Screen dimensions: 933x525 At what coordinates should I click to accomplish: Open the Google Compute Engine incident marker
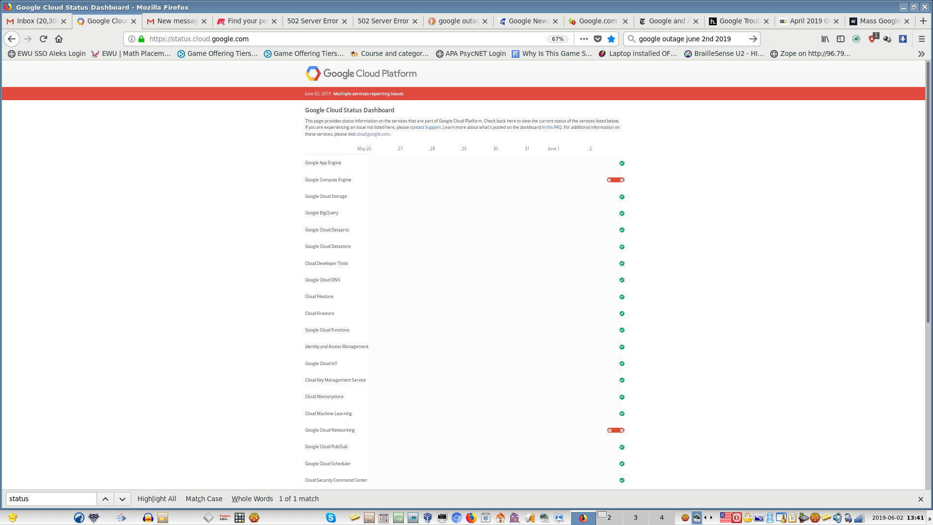(x=615, y=180)
